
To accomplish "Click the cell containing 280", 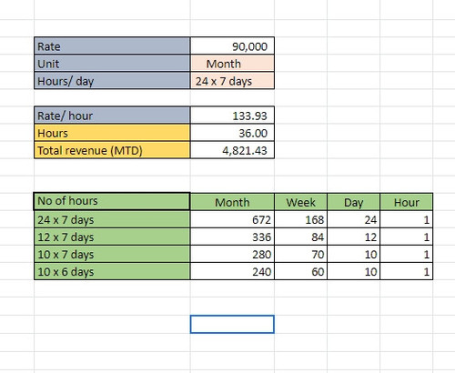I will click(x=232, y=254).
